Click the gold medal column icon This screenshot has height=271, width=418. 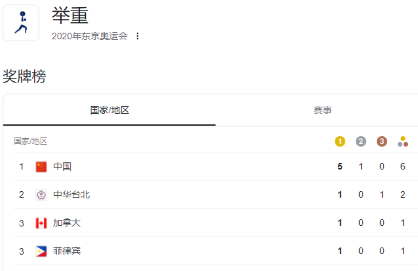tap(340, 141)
